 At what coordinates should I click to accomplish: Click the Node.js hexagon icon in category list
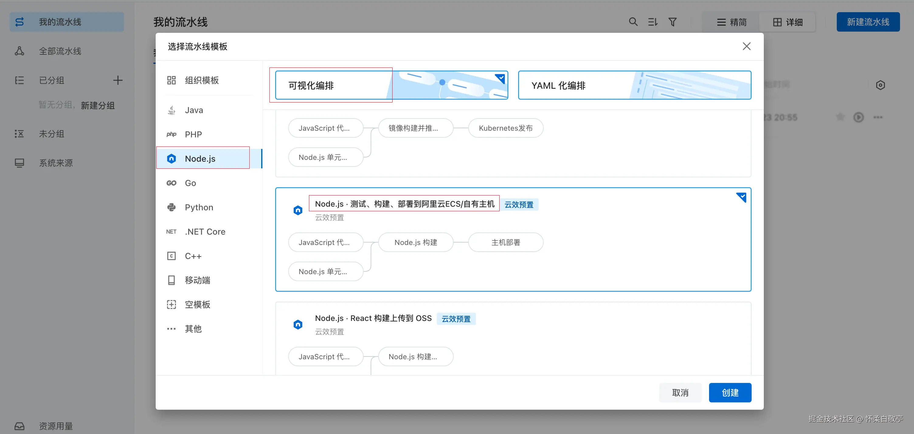171,159
